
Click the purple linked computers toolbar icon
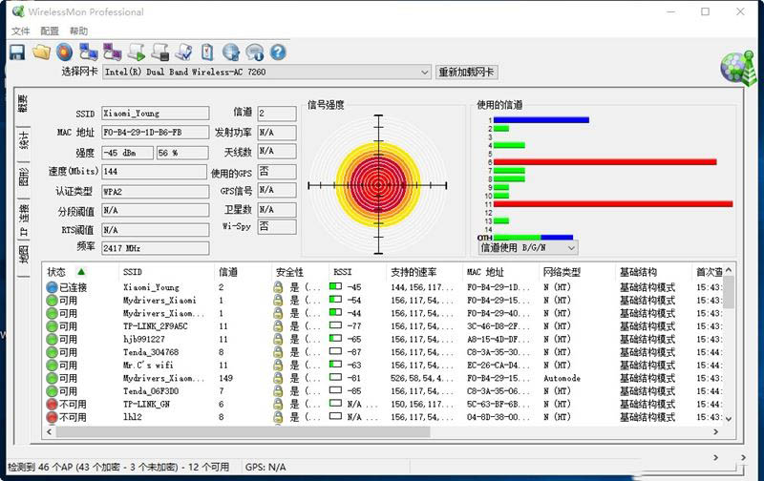112,52
